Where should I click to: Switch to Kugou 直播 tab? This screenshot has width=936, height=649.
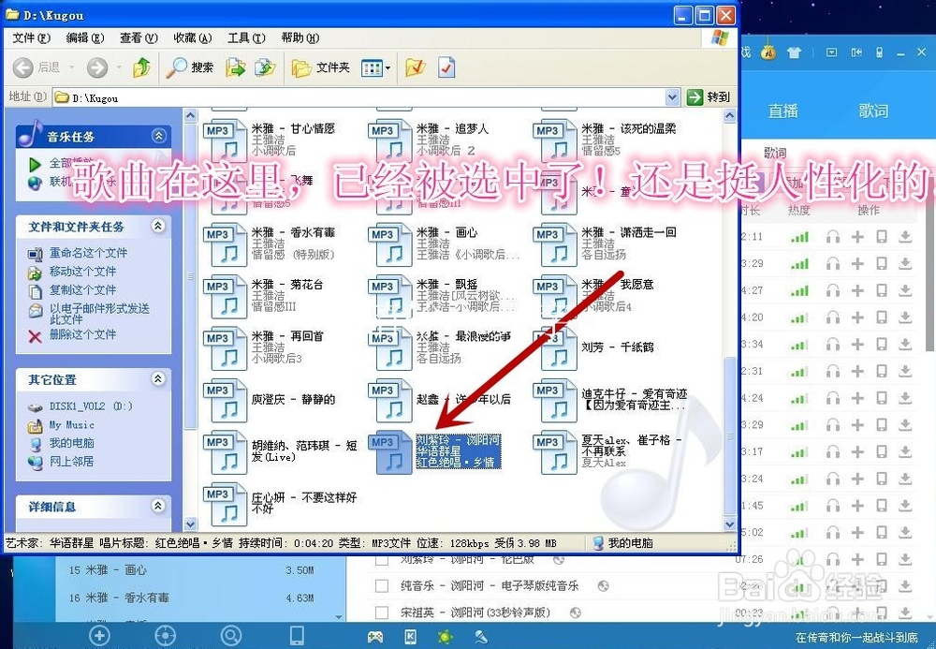[x=783, y=111]
